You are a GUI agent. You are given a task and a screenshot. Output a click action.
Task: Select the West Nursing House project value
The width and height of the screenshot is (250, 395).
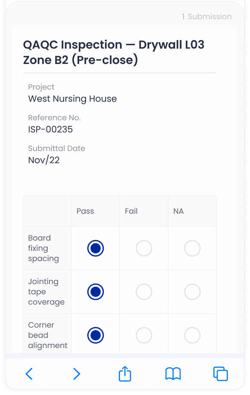(72, 99)
